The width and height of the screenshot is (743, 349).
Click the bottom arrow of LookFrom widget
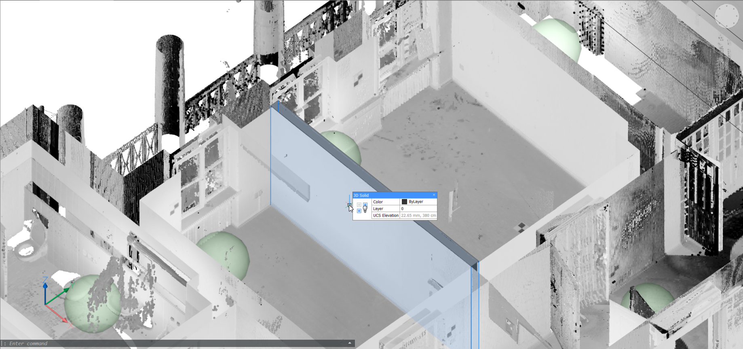pos(727,26)
